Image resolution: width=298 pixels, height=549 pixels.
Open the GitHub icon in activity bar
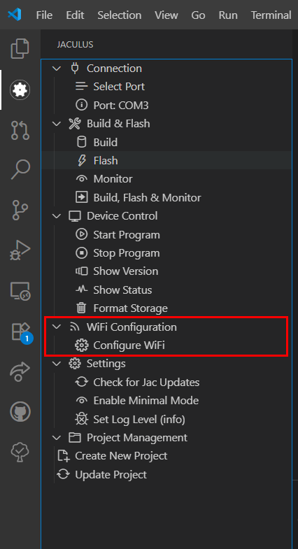click(x=20, y=412)
